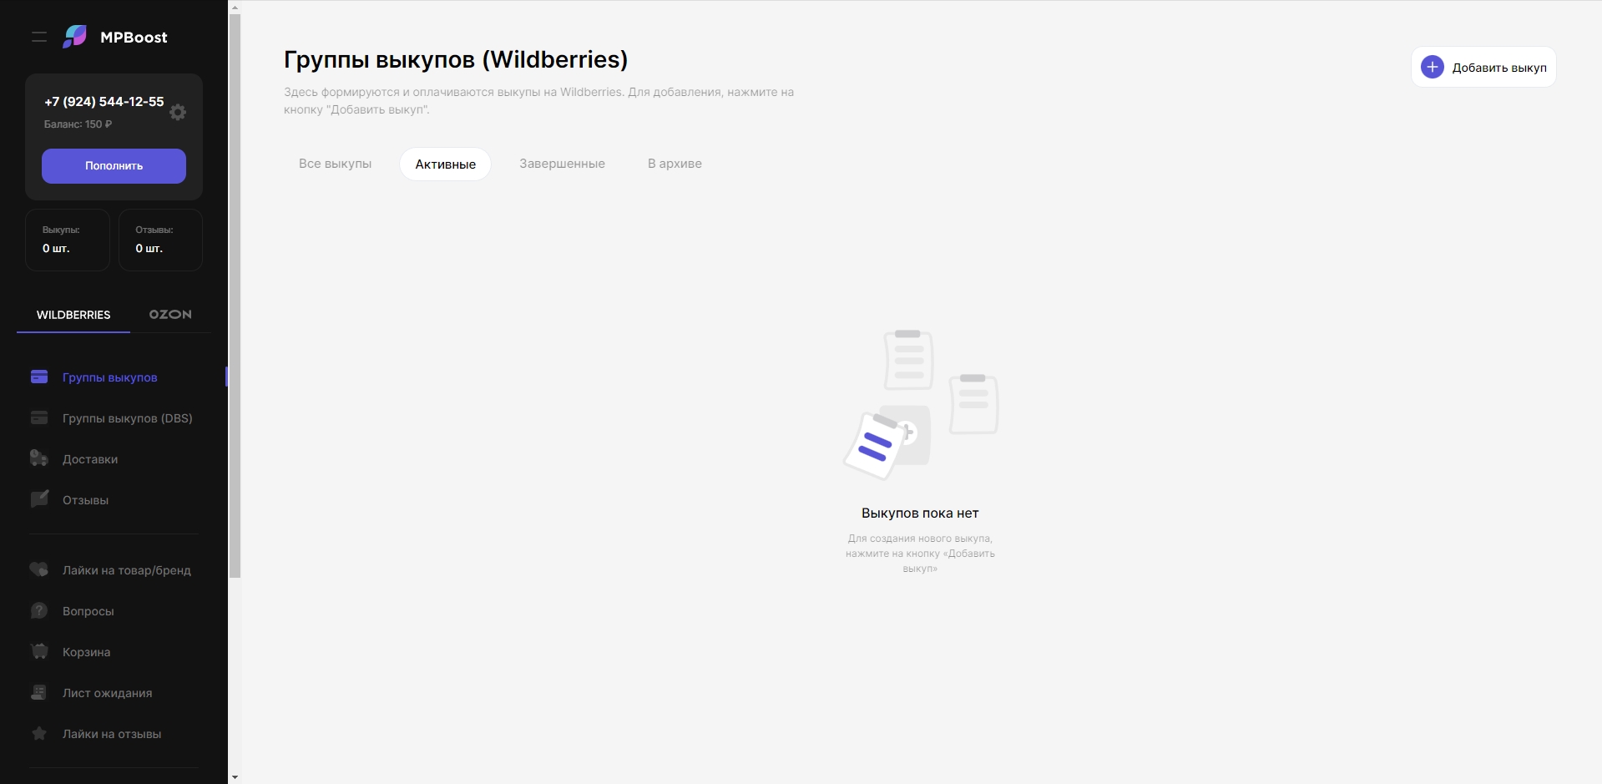Click the Группы выкупов (Wildberries) heading
The image size is (1602, 784).
pyautogui.click(x=456, y=59)
